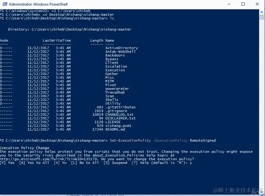The image size is (265, 196).
Task: Click the Scan folder name
Action: [x=110, y=96]
